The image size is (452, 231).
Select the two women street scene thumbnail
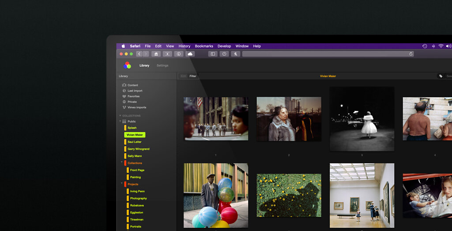216,119
